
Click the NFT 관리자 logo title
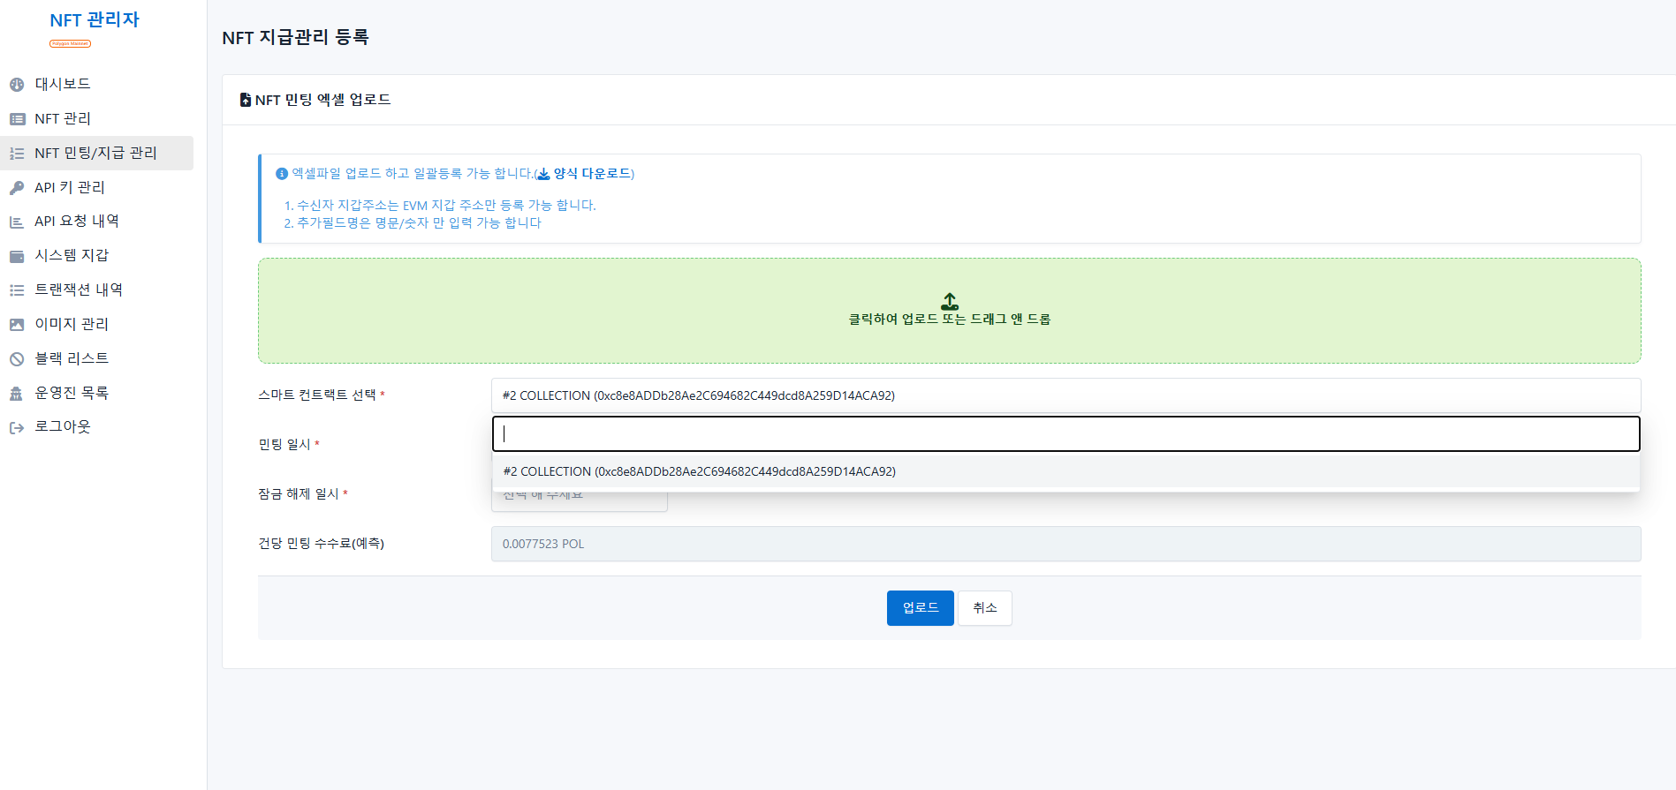click(95, 20)
